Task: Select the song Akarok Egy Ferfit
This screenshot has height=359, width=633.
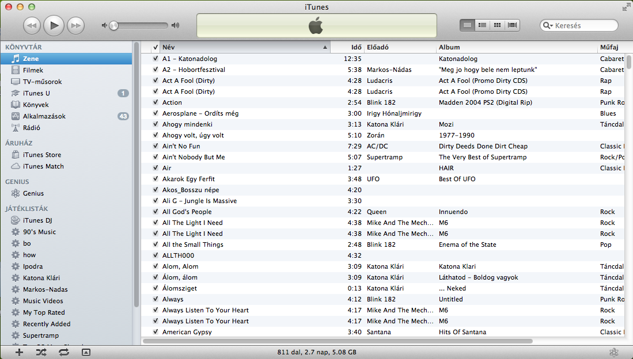Action: (188, 179)
